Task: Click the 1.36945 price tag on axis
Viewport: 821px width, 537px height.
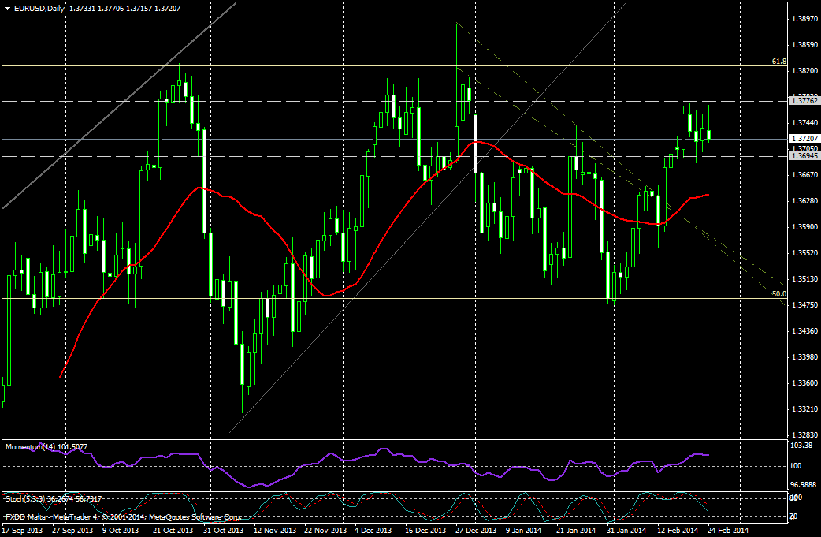Action: pos(804,156)
